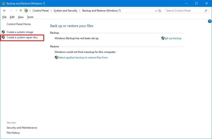212x139 pixels.
Task: Maximize the Backup and Restore window
Action: [x=196, y=3]
